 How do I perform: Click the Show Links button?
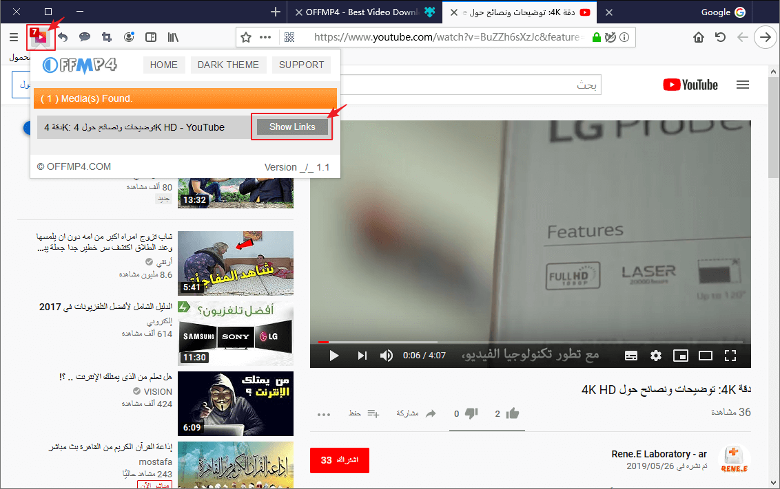click(292, 127)
